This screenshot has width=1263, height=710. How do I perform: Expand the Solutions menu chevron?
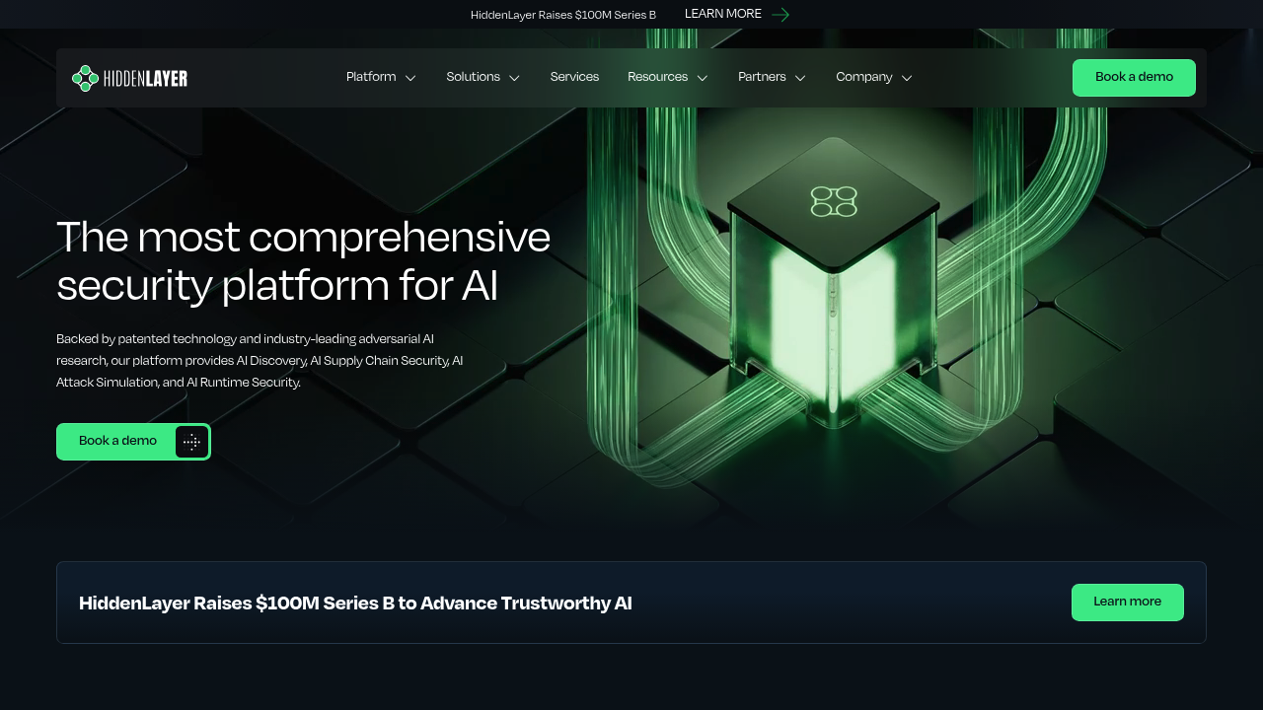[514, 78]
